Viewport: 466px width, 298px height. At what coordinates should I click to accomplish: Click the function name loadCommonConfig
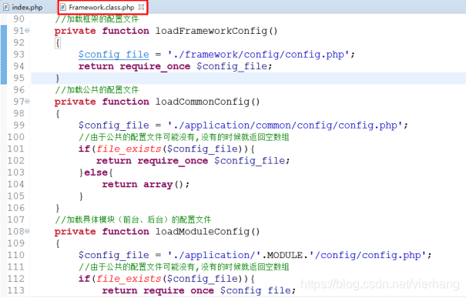click(x=203, y=102)
